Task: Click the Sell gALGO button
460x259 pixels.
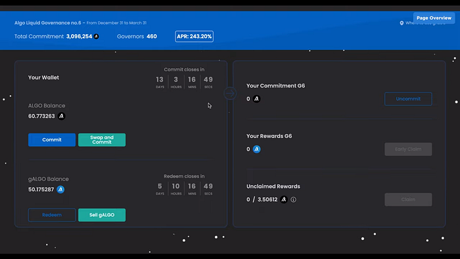Action: click(102, 215)
